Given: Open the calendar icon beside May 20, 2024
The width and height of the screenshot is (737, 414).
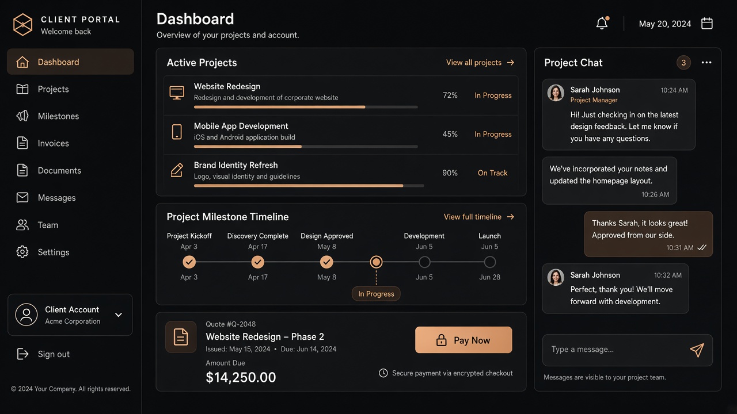Looking at the screenshot, I should pyautogui.click(x=707, y=24).
